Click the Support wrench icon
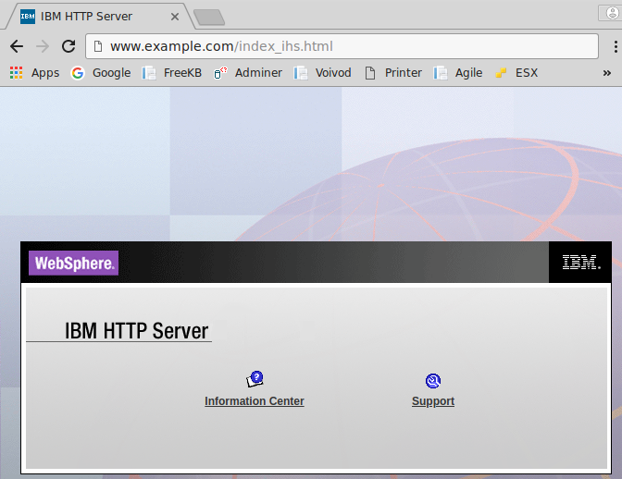Viewport: 622px width, 479px height. click(x=433, y=381)
